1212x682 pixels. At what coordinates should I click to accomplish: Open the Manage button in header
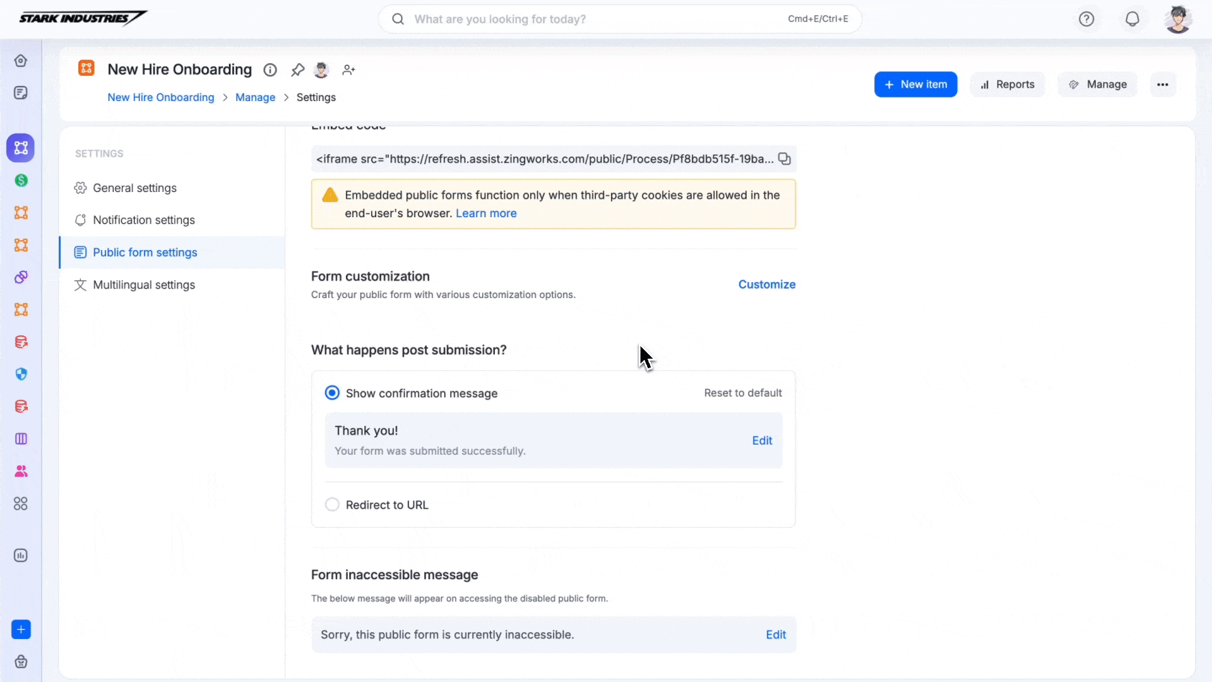click(1098, 85)
